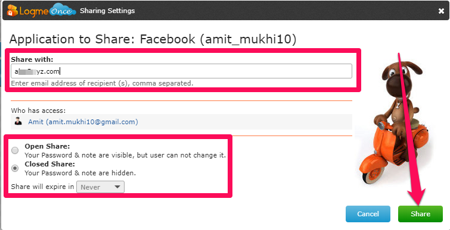Click 'Your Password & note are hidden.' text
This screenshot has width=450, height=230.
tap(80, 173)
